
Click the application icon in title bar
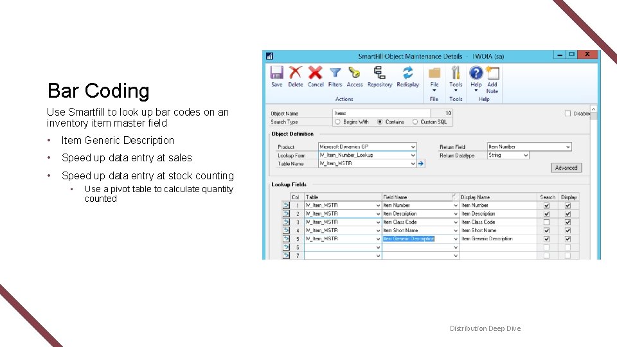pos(269,57)
